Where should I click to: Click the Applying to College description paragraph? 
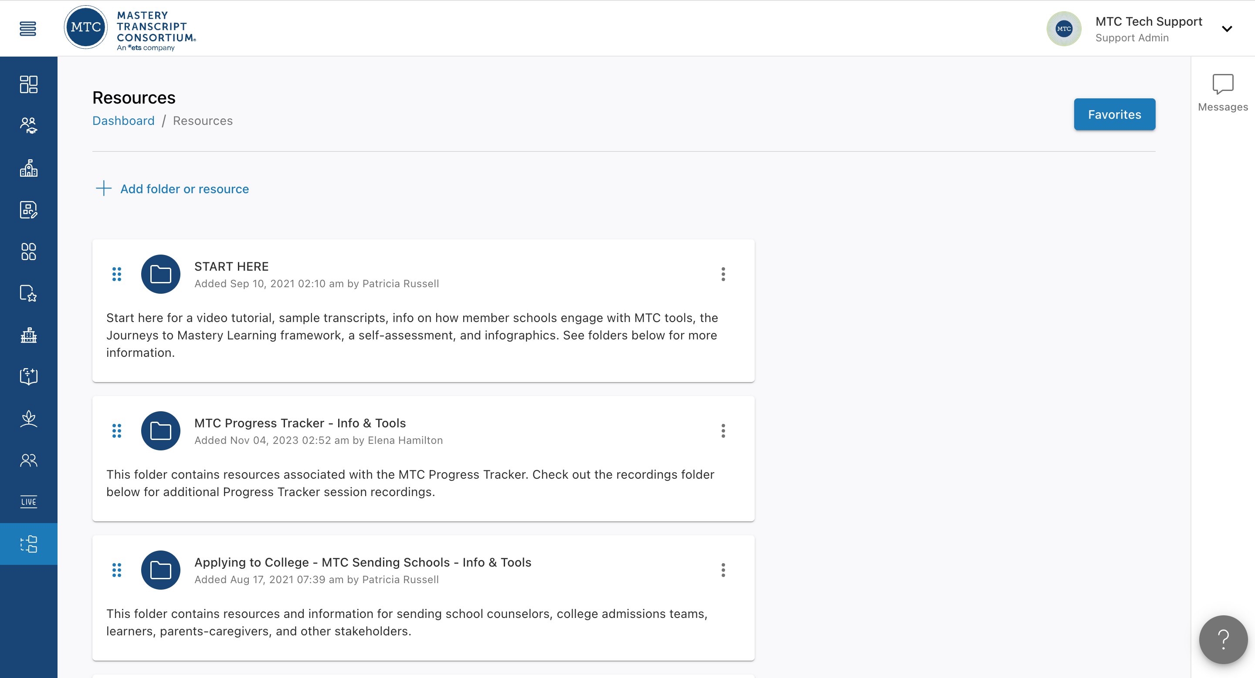407,622
